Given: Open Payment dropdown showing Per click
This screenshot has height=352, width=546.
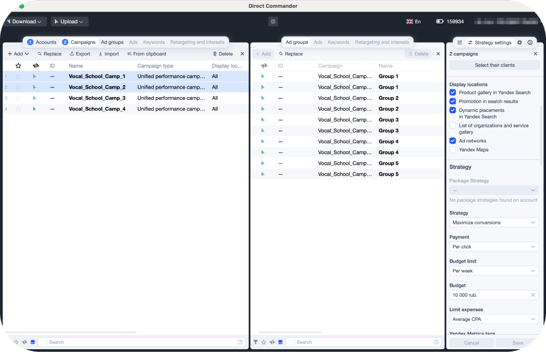Looking at the screenshot, I should pyautogui.click(x=494, y=247).
